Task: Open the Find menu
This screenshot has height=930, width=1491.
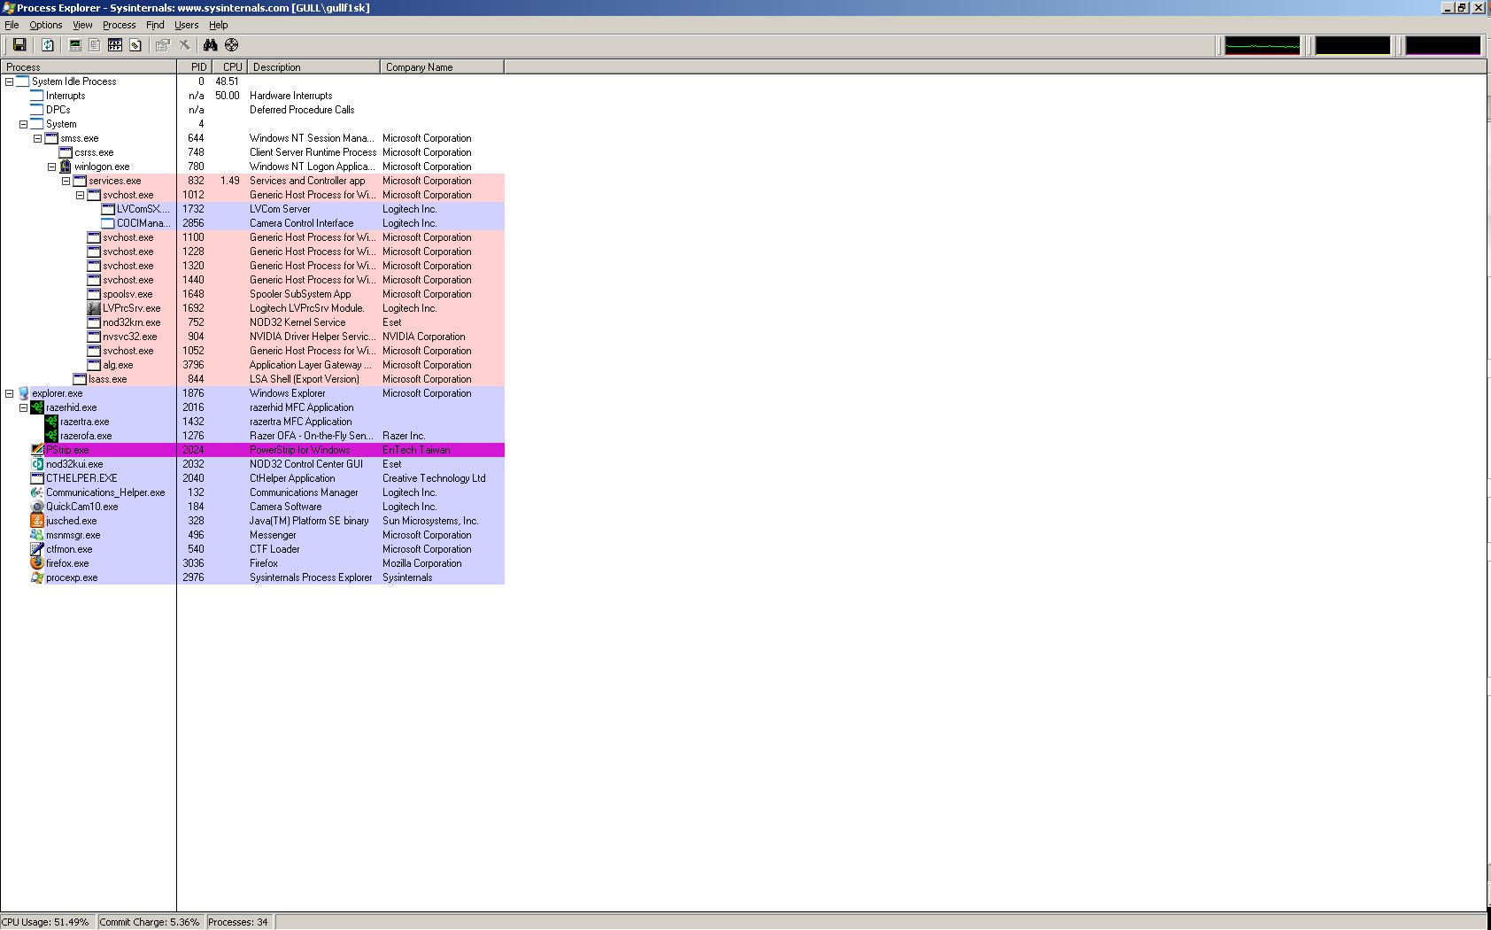Action: point(155,25)
